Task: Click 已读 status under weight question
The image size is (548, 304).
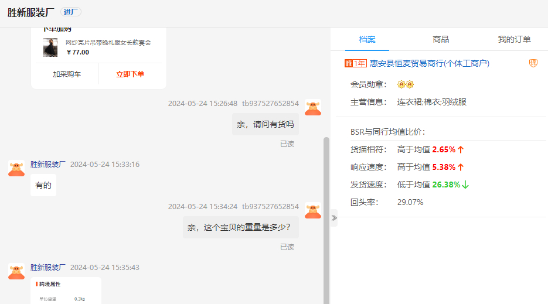Action: click(287, 247)
